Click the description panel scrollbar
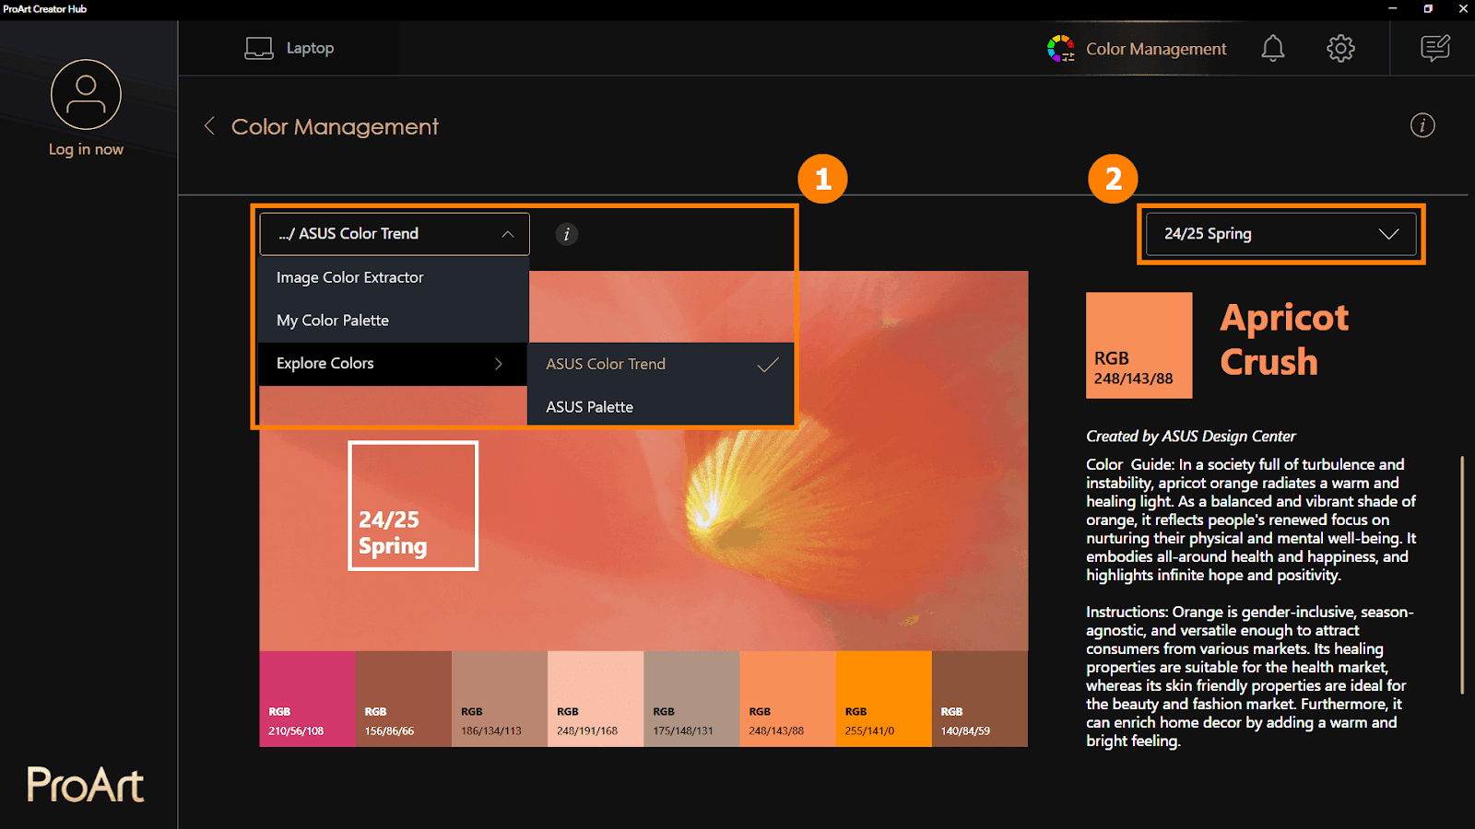 [x=1462, y=575]
